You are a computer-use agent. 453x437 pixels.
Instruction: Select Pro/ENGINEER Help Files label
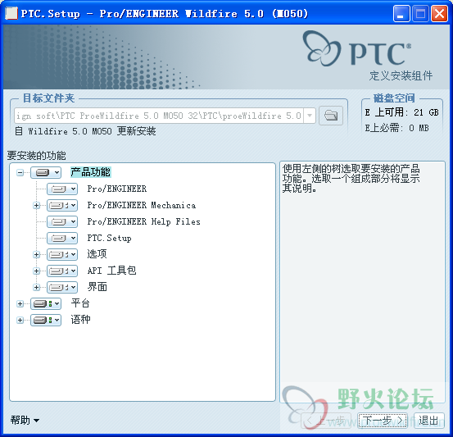(143, 222)
